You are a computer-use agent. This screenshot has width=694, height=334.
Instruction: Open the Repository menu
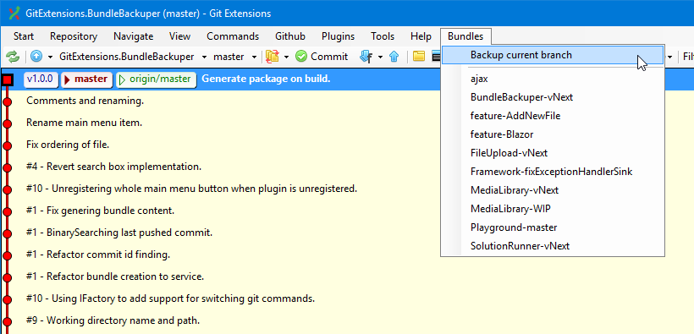tap(74, 36)
